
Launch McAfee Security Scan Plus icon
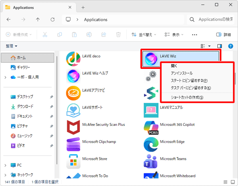click(73, 127)
